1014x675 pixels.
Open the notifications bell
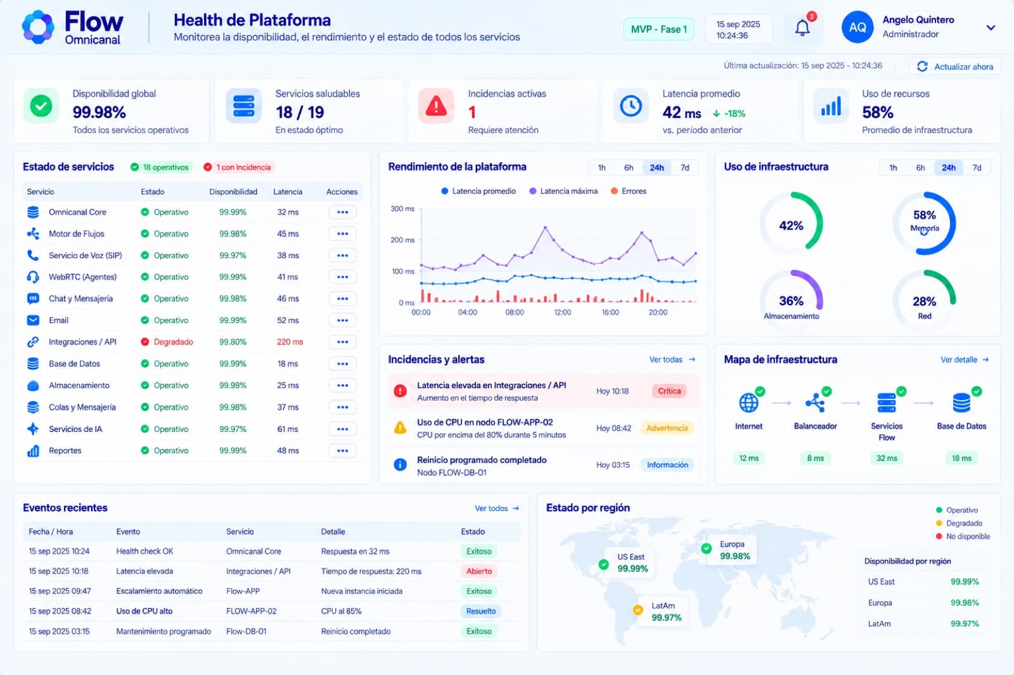[x=802, y=28]
